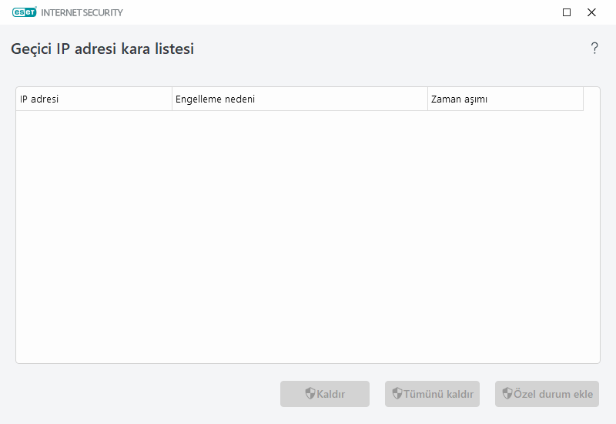616x424 pixels.
Task: Sort by the IP adresi column header
Action: point(94,99)
